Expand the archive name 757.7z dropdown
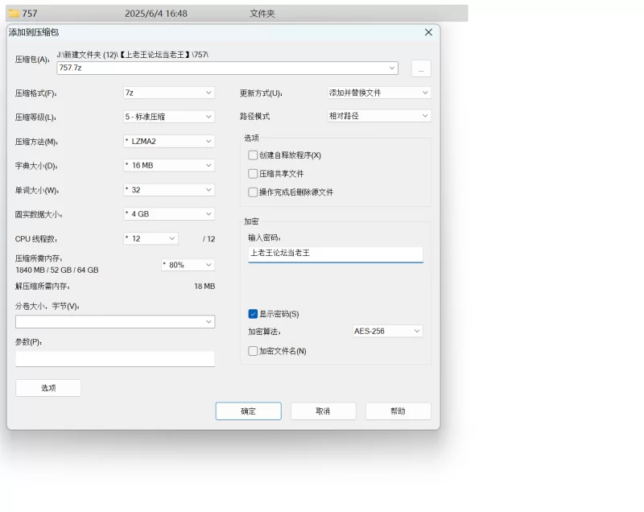644x512 pixels. click(x=392, y=68)
